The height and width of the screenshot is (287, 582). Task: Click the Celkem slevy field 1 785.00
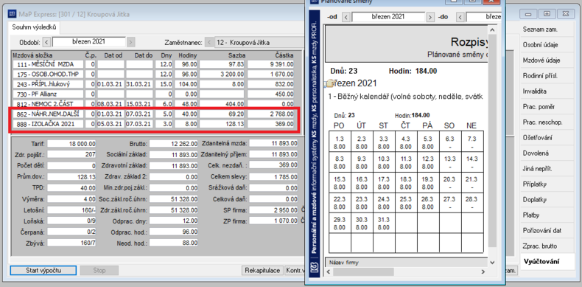pyautogui.click(x=273, y=176)
